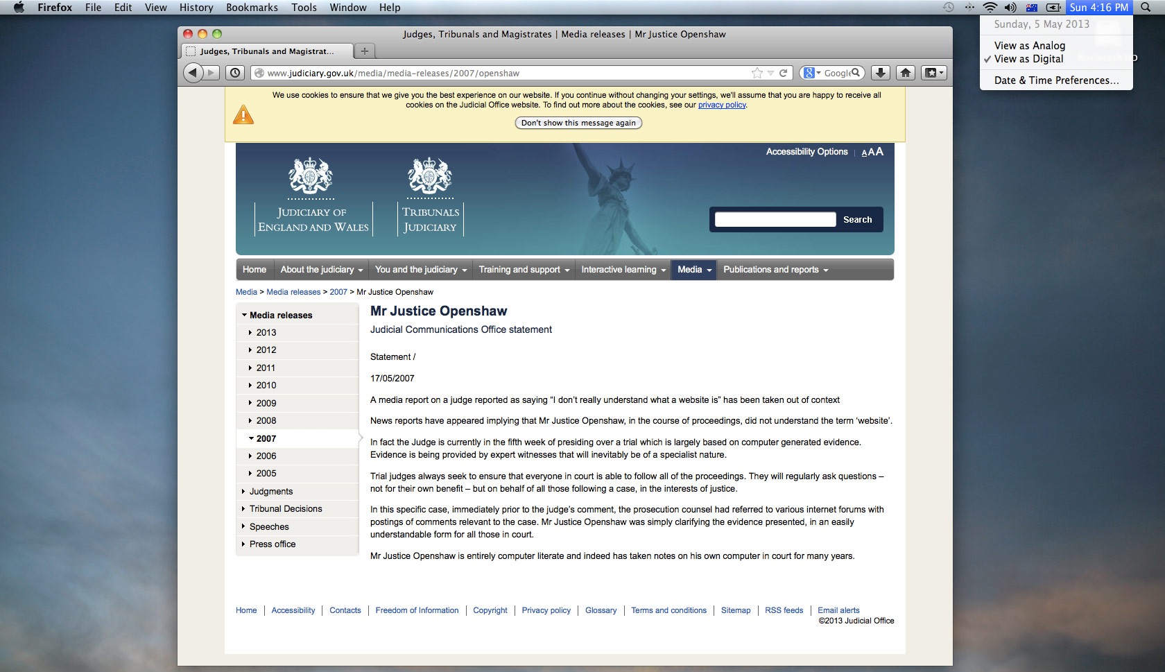
Task: Click Don't show this message again
Action: pos(578,123)
